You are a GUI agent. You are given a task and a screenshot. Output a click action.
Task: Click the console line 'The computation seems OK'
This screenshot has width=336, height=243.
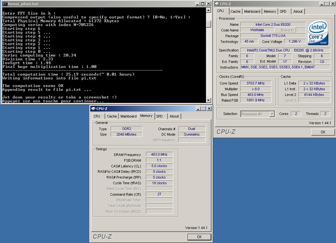click(33, 86)
